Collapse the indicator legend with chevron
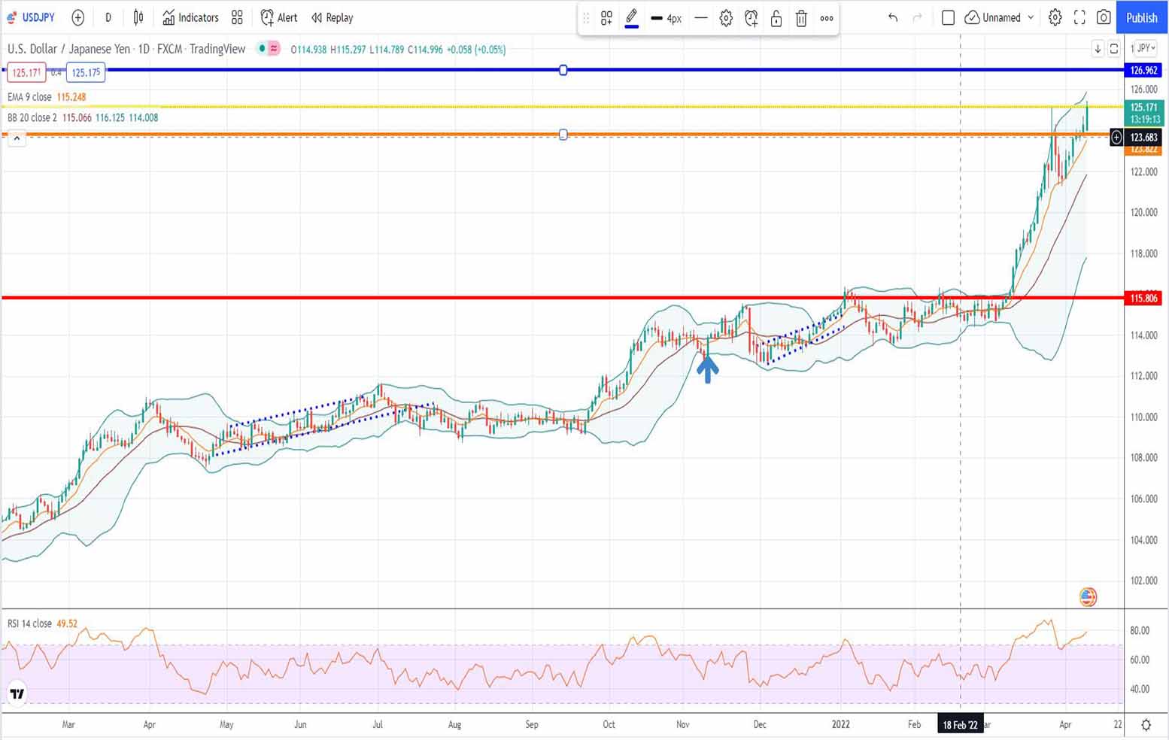 [x=17, y=138]
